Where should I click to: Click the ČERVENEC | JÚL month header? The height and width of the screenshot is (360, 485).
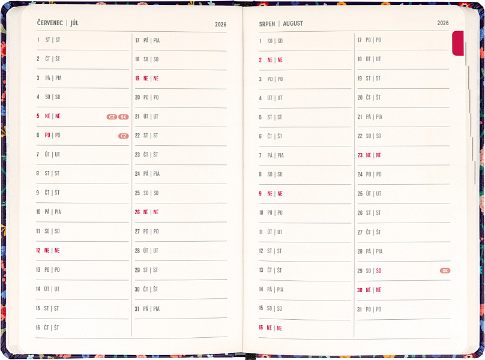[x=58, y=23]
